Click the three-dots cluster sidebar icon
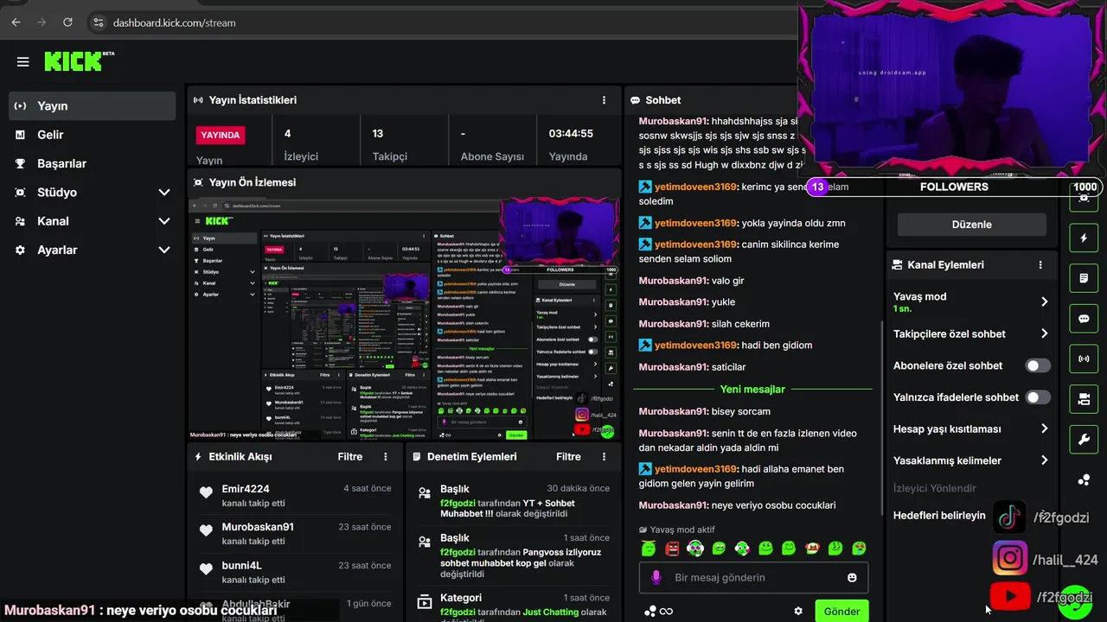 click(1084, 479)
